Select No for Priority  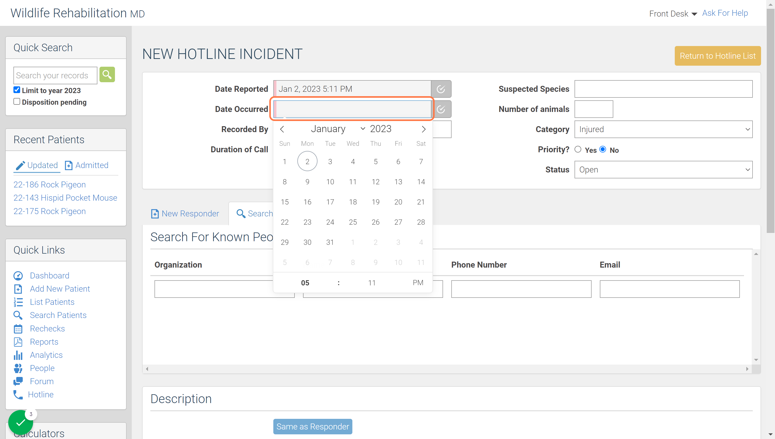pos(603,149)
